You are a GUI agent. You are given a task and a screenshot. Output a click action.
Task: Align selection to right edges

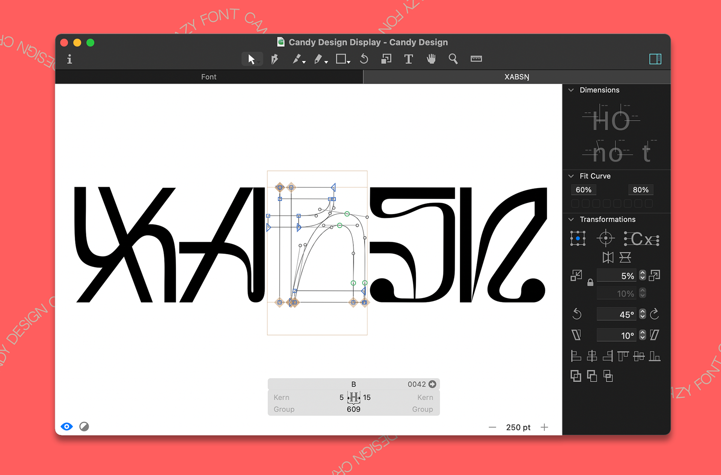click(x=608, y=356)
